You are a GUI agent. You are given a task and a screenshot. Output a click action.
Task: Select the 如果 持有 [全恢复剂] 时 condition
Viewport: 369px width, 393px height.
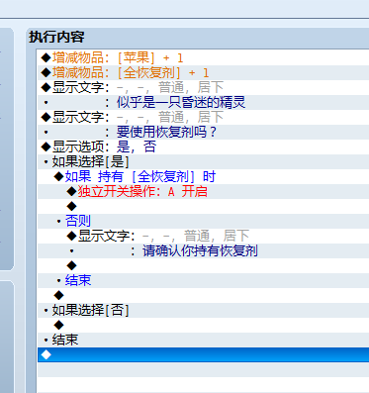pos(203,176)
